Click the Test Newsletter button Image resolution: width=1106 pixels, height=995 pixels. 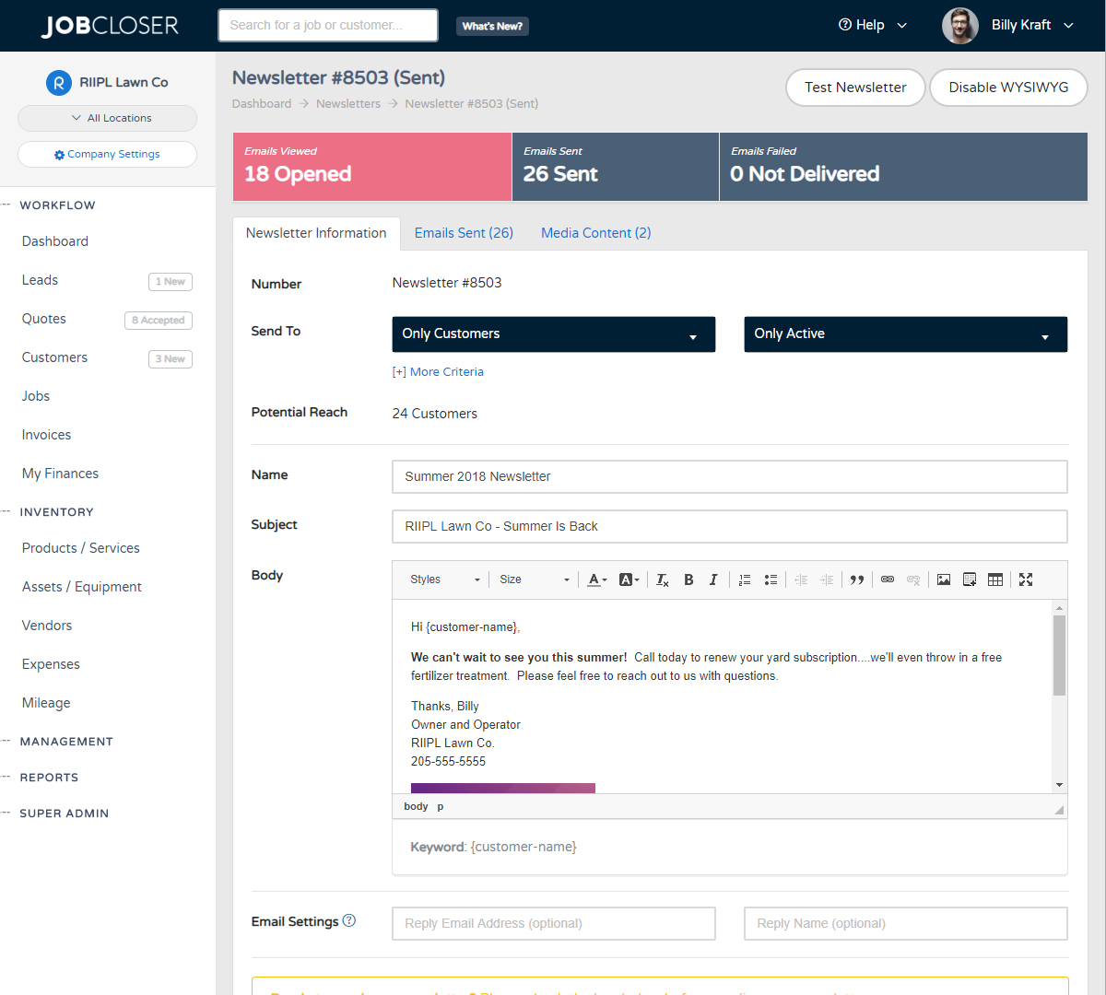(855, 88)
